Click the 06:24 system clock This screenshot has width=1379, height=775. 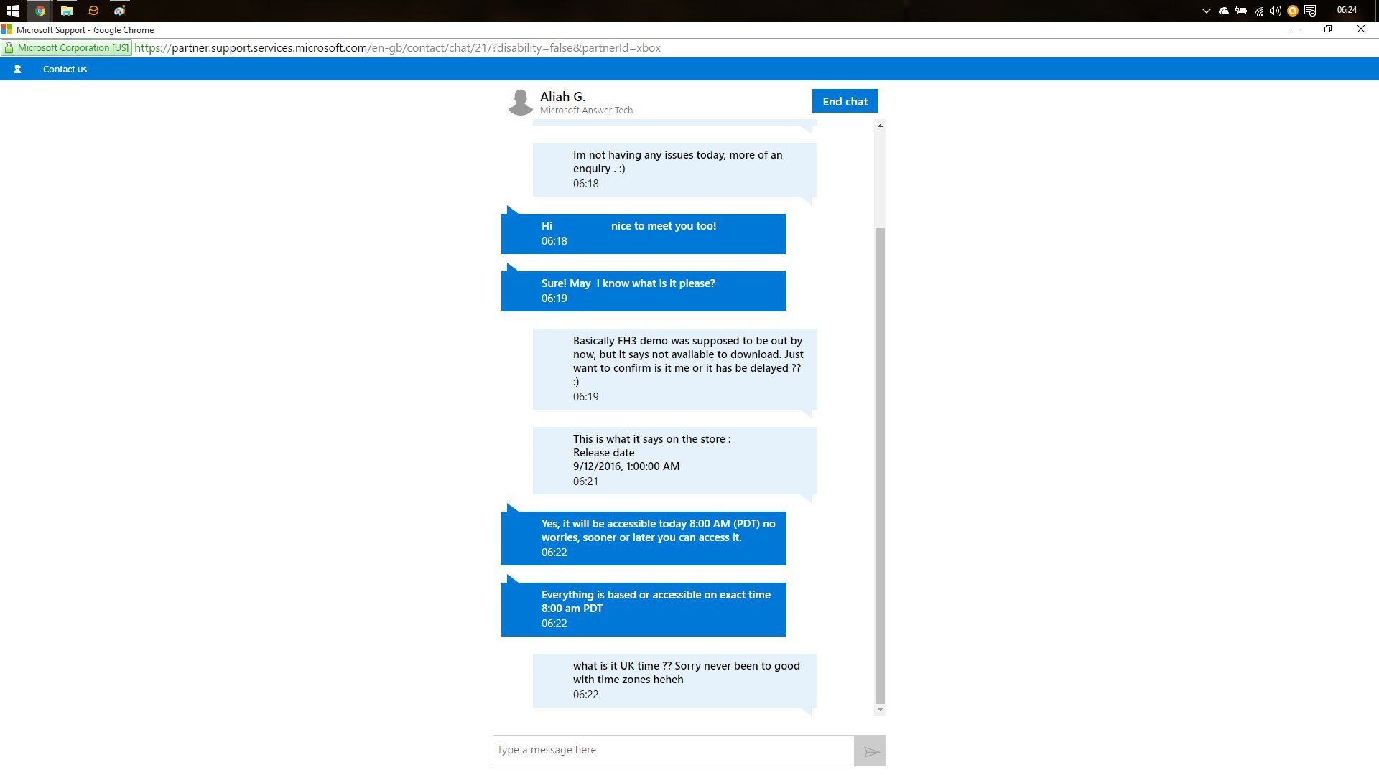click(1346, 10)
